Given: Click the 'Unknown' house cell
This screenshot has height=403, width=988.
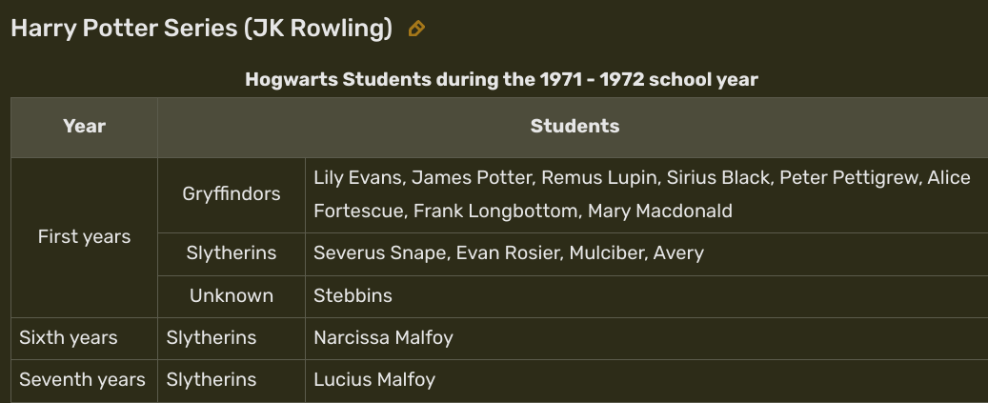Looking at the screenshot, I should pos(232,296).
